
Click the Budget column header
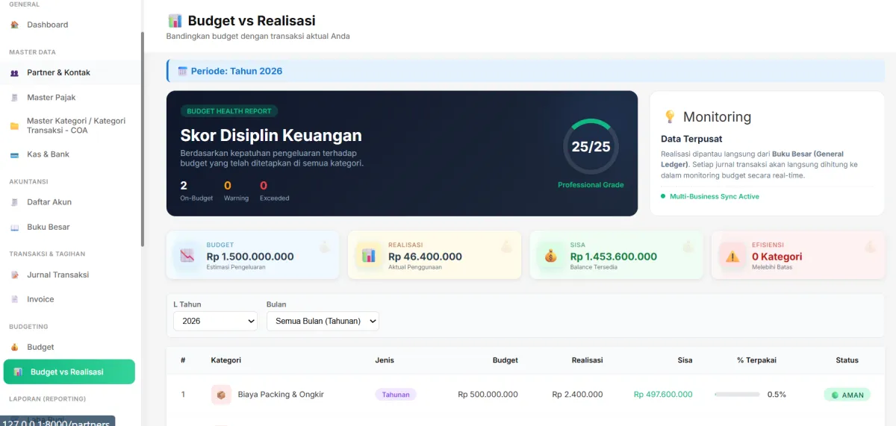(505, 360)
